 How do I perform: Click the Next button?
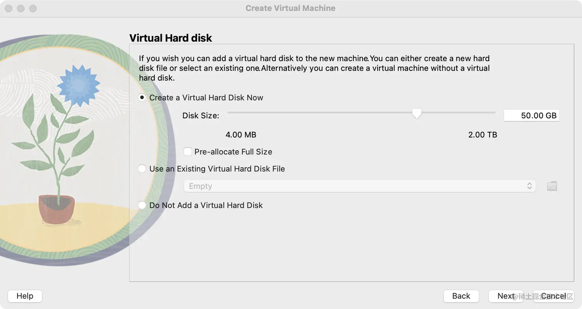point(506,296)
